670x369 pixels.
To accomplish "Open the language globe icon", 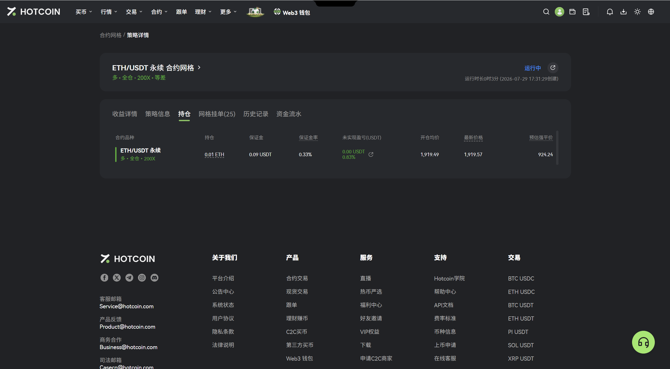I will tap(651, 12).
